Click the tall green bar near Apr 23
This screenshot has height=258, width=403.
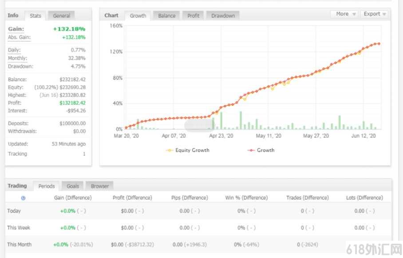tap(221, 121)
